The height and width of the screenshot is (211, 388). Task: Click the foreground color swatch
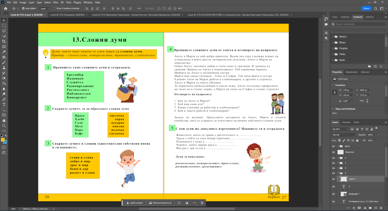coord(3,139)
